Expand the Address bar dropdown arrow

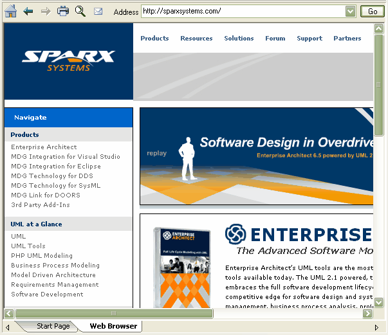tap(350, 11)
